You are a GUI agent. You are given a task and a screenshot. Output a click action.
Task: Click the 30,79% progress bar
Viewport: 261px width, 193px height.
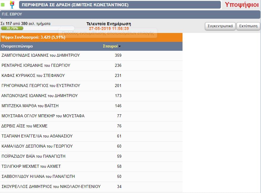pos(12,28)
